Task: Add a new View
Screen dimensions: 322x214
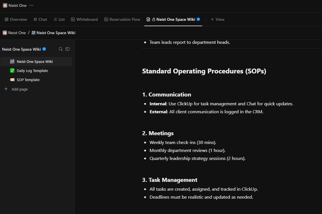Action: click(218, 19)
